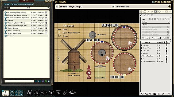Toggle ADV advantage modifier

coord(12,91)
